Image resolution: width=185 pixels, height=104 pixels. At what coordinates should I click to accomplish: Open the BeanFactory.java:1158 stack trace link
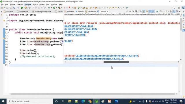click(x=79, y=26)
